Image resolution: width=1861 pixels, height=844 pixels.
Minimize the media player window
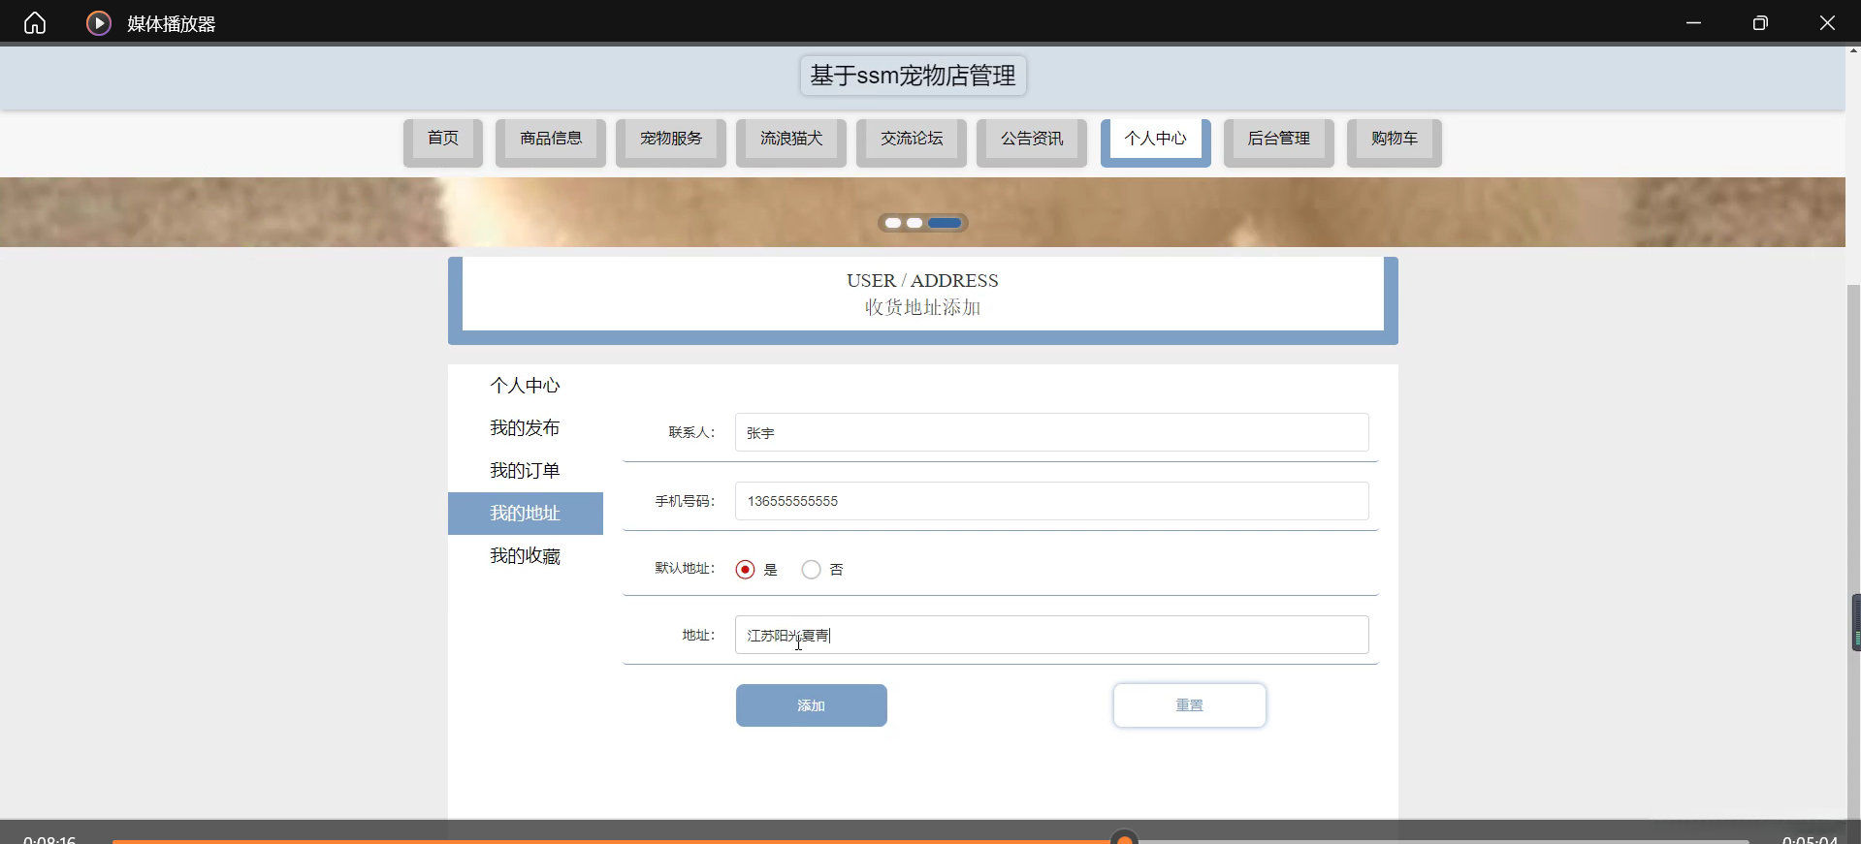(x=1693, y=22)
